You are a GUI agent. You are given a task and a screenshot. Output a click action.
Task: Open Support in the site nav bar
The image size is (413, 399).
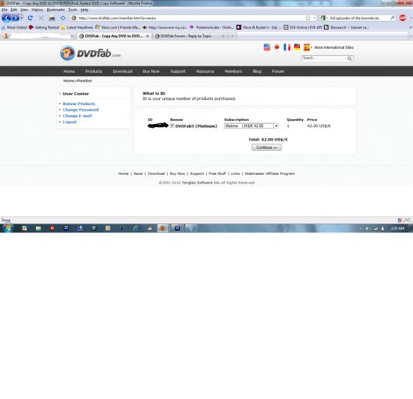pyautogui.click(x=178, y=72)
